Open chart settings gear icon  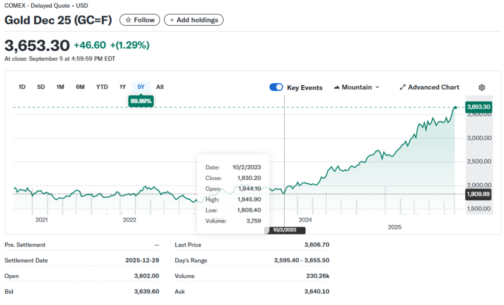[482, 88]
